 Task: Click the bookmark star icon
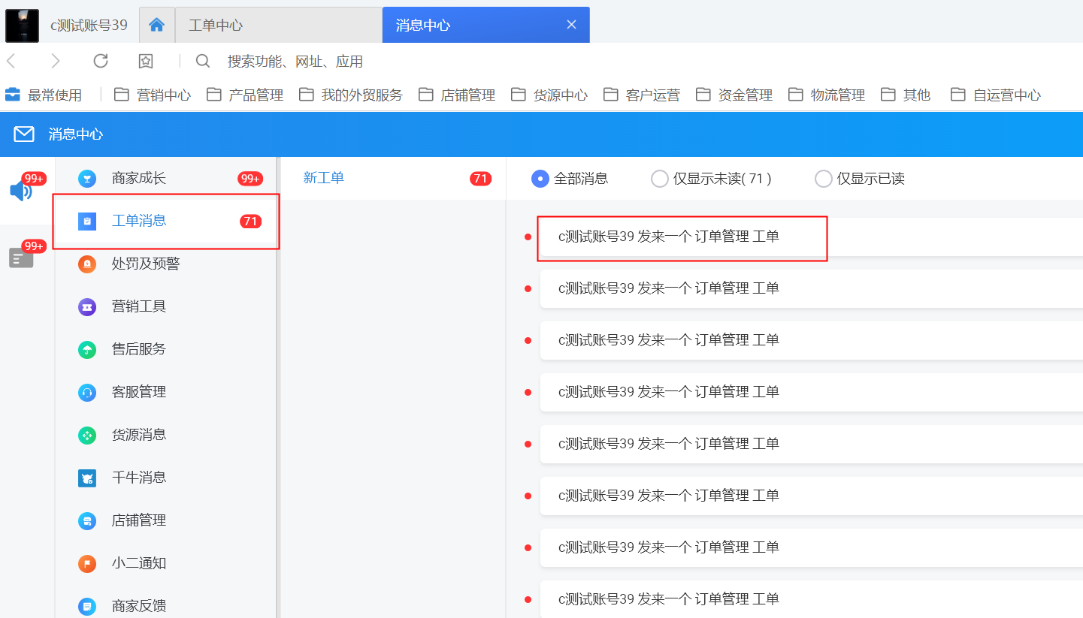146,61
